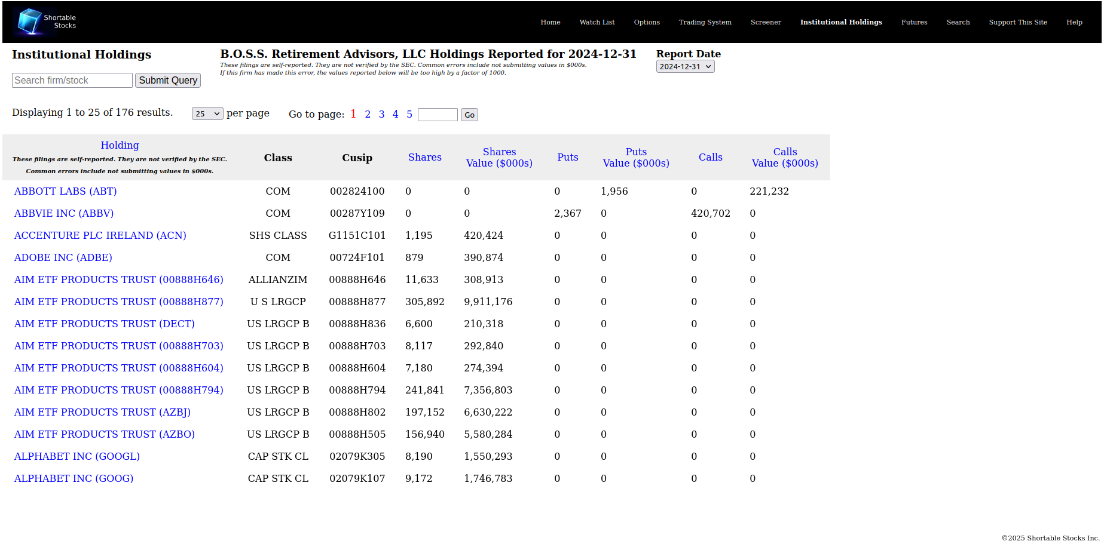This screenshot has width=1104, height=541.
Task: Select calls value 221,232
Action: pos(769,191)
